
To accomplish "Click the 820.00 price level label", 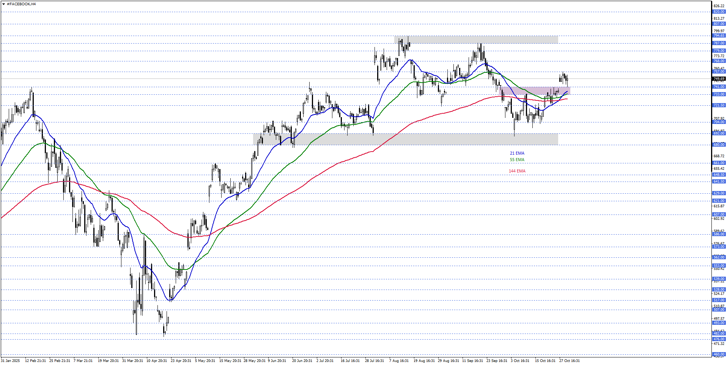I will coord(719,12).
